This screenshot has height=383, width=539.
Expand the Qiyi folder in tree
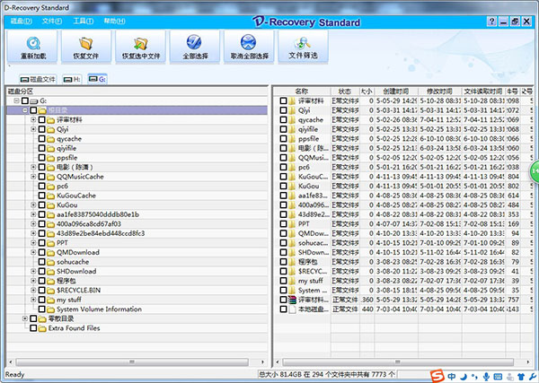(x=33, y=129)
